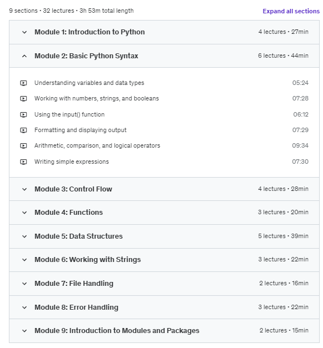Click video icon beside Arithmetic operators lecture
The height and width of the screenshot is (348, 323).
[23, 145]
